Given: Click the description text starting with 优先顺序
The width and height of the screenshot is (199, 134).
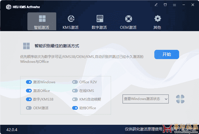Looking at the screenshot, I should (x=82, y=59).
